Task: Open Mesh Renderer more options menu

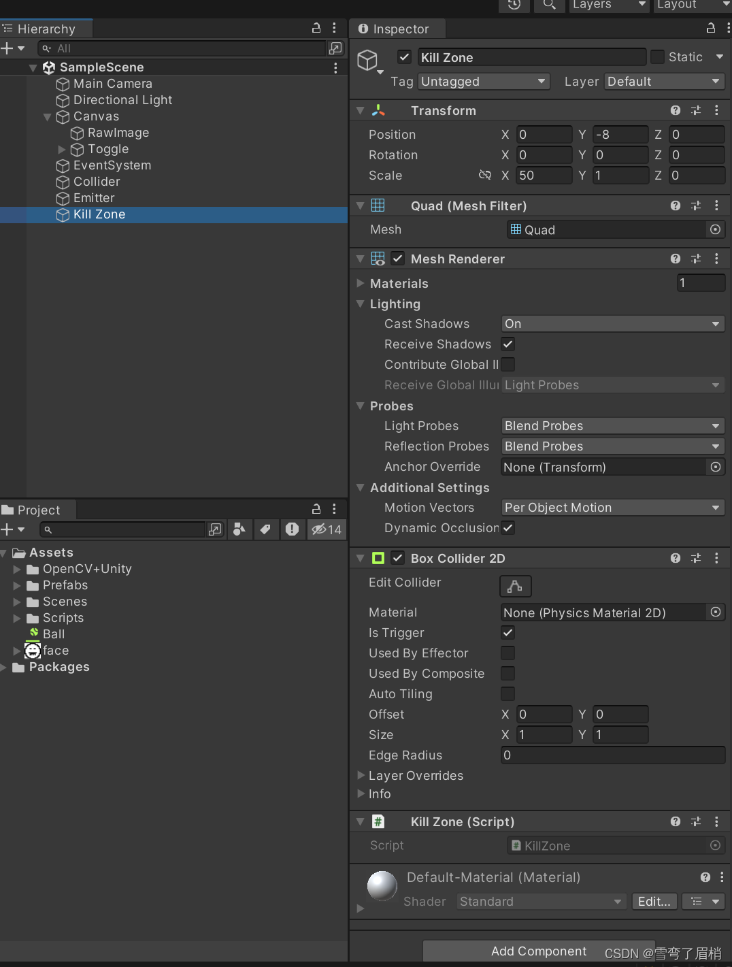Action: tap(716, 259)
